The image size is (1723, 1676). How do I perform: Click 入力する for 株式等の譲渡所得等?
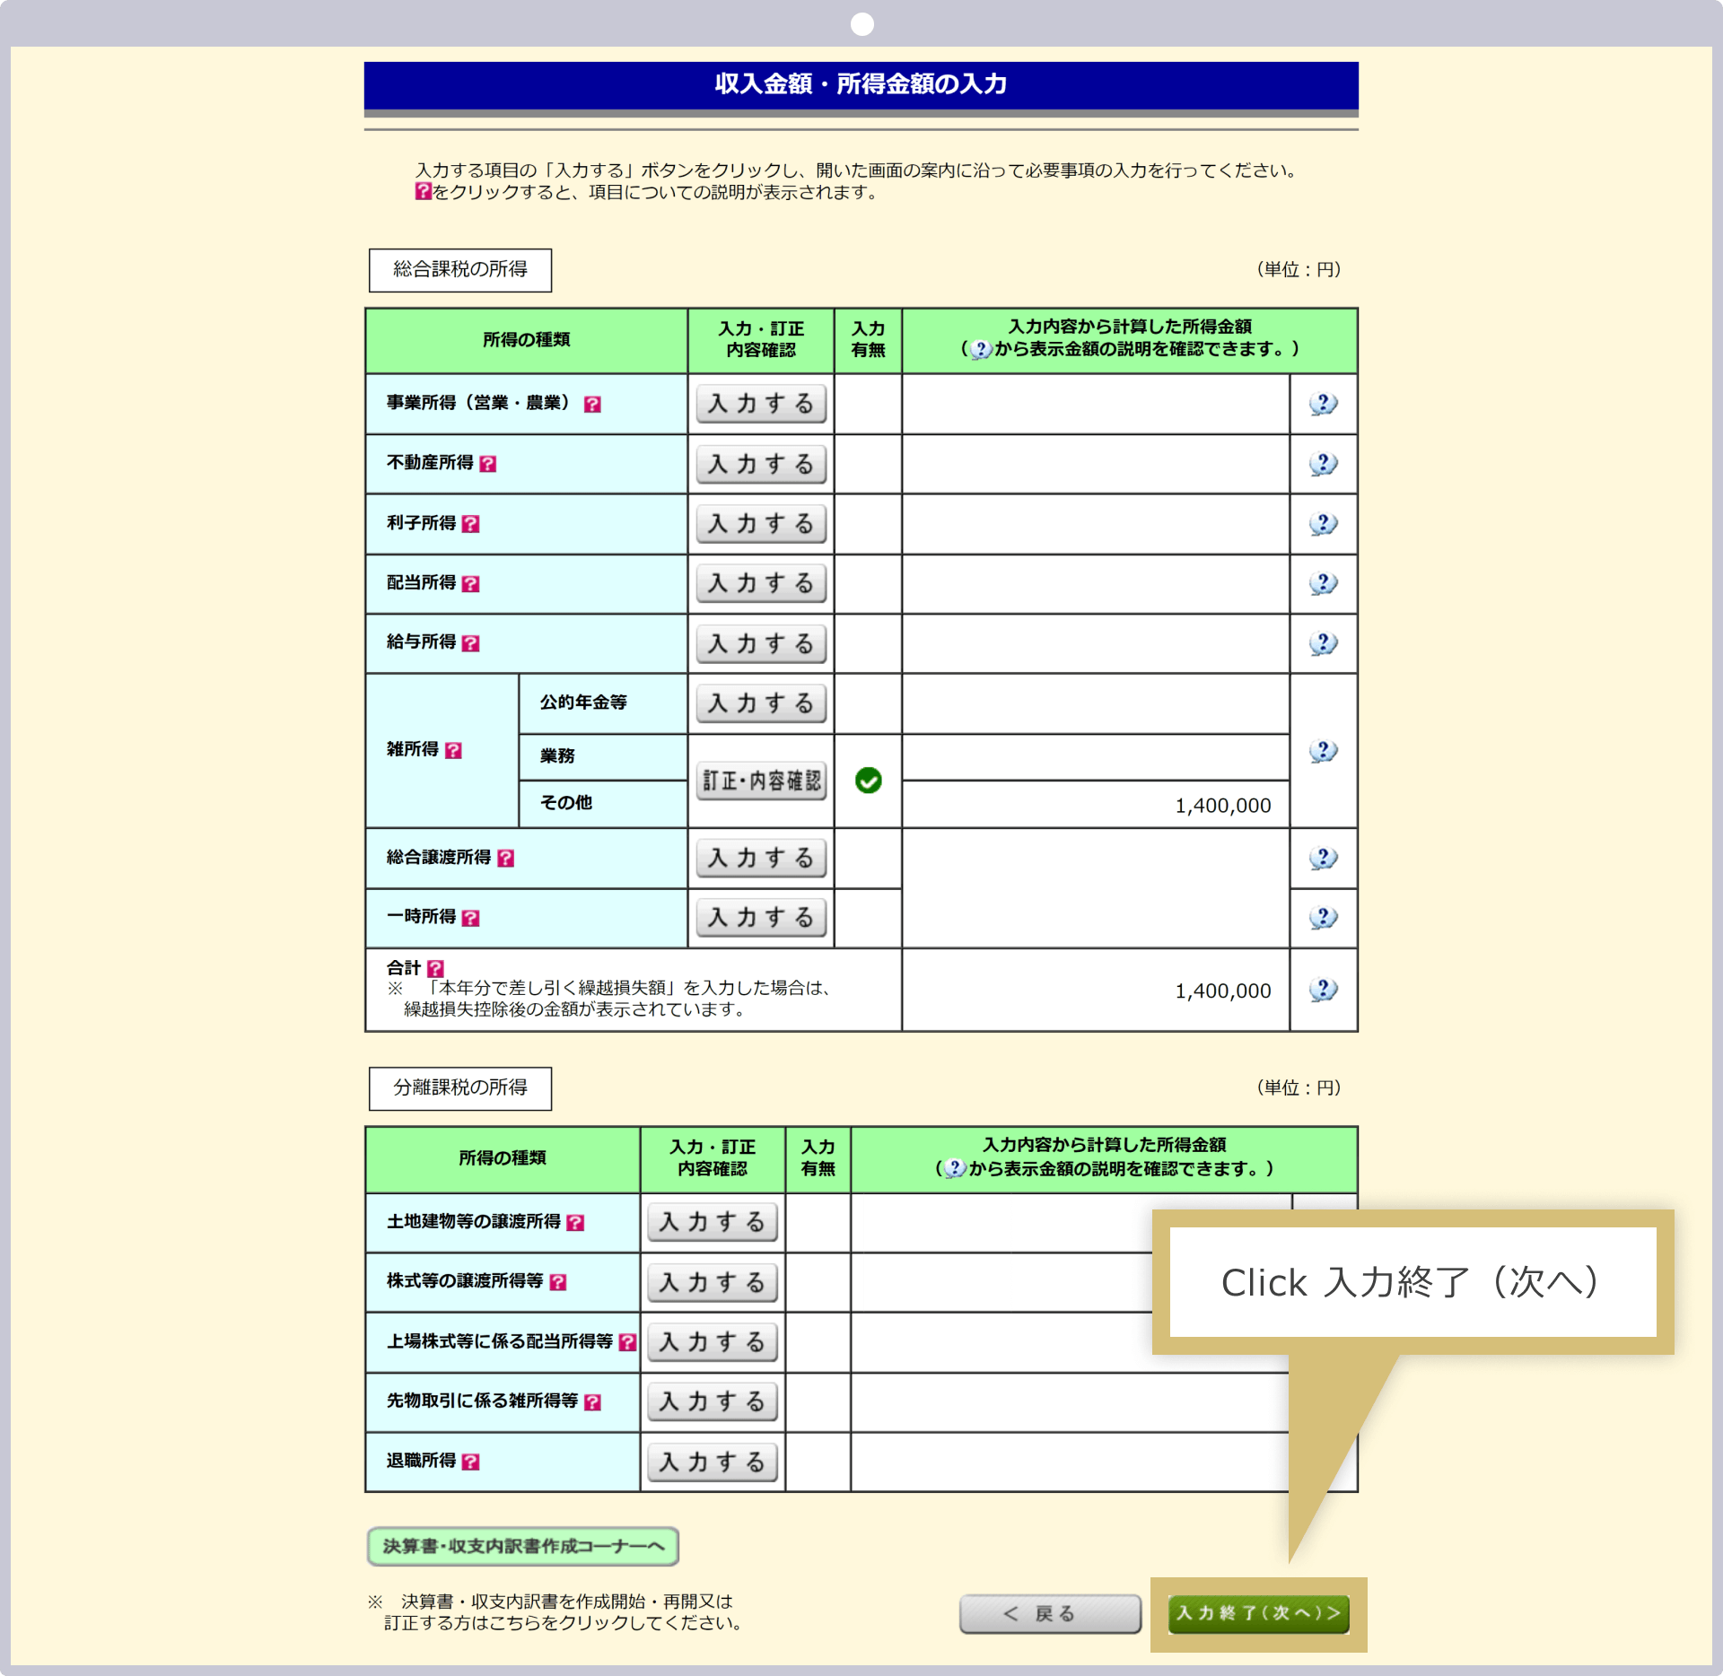click(x=713, y=1283)
